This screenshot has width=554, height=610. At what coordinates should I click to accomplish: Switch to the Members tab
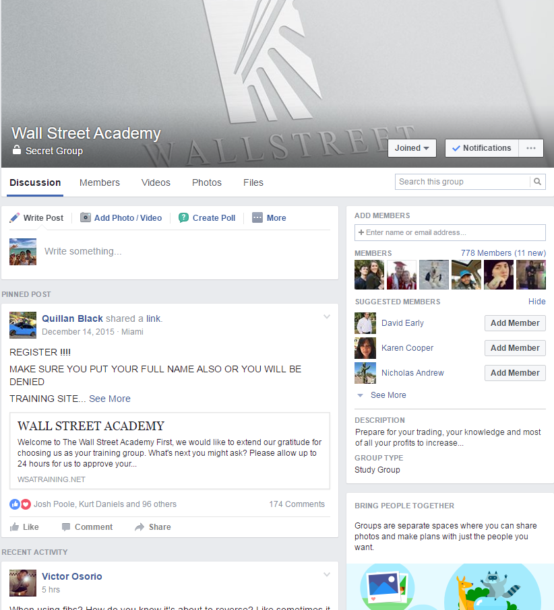(100, 182)
